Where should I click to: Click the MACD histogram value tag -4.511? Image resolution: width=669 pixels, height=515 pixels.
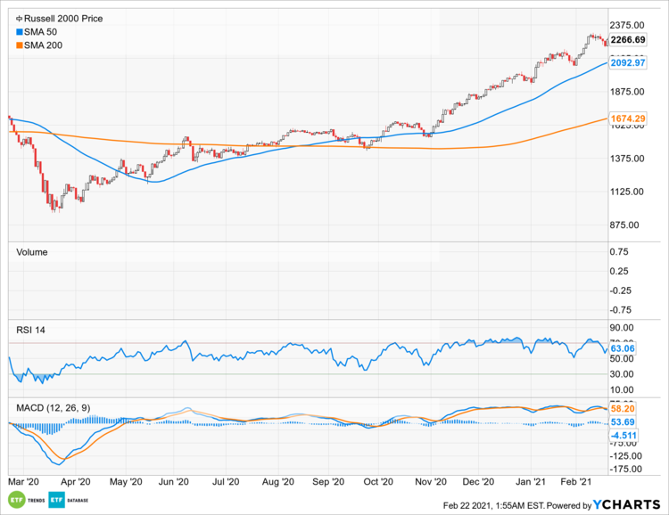coord(624,435)
